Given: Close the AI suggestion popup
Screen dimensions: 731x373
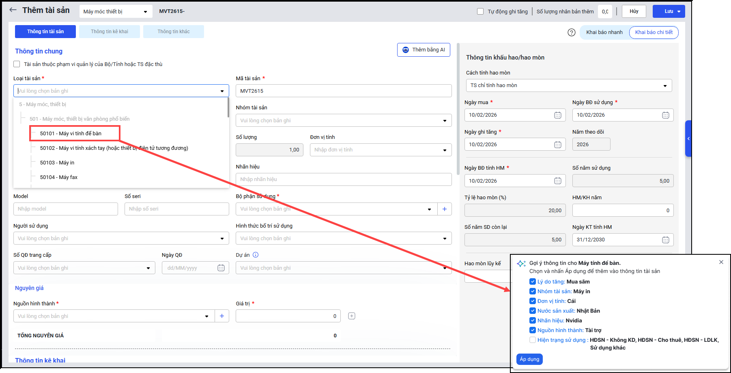Looking at the screenshot, I should point(721,262).
